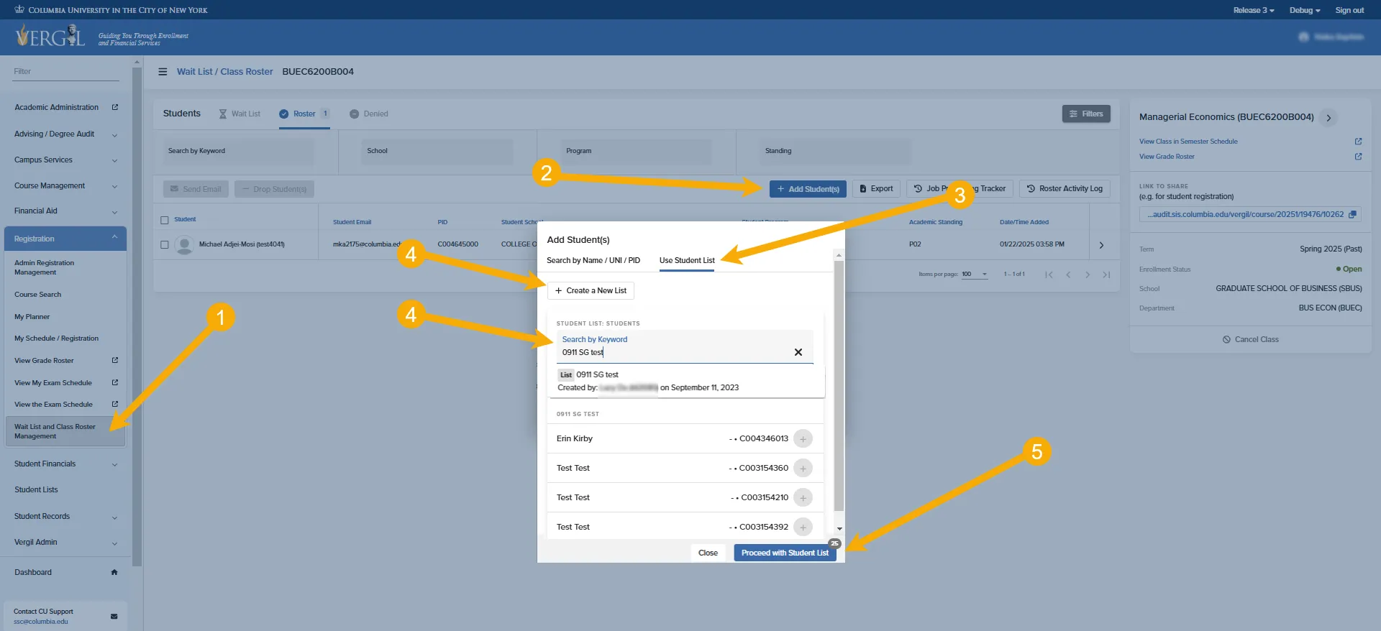Click Proceed with Student List button

coord(785,553)
